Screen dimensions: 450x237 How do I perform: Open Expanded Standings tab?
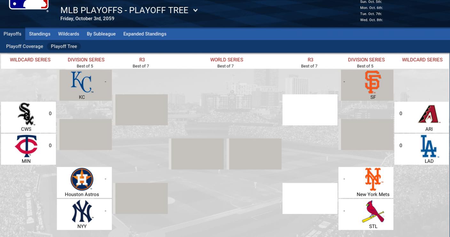pyautogui.click(x=145, y=34)
